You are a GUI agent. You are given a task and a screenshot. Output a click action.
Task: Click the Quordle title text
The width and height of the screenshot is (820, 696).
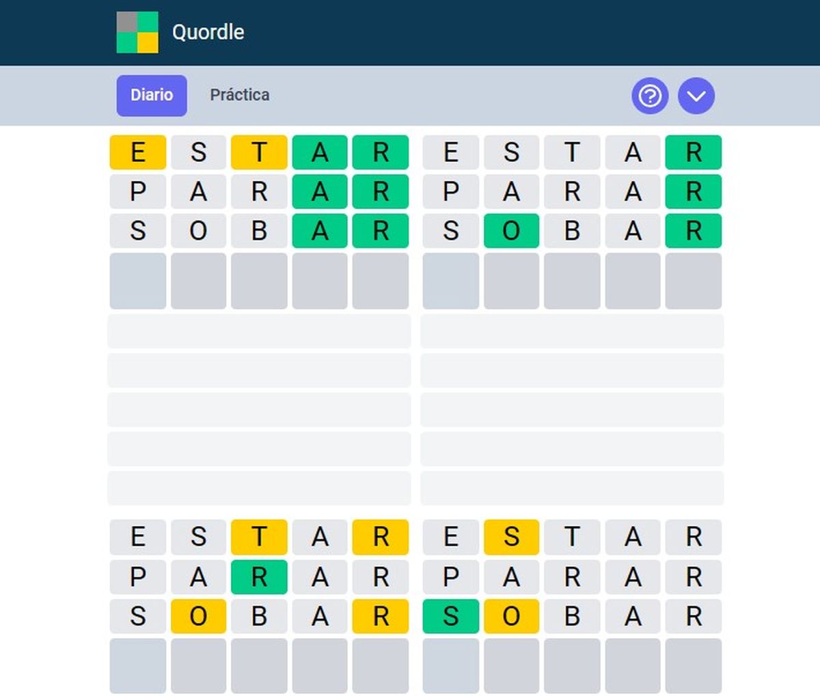208,32
